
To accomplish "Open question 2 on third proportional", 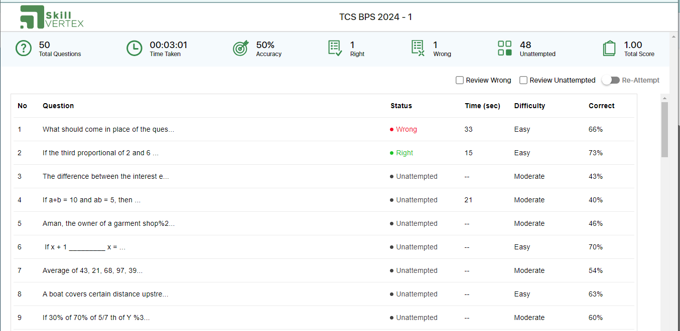I will click(100, 153).
